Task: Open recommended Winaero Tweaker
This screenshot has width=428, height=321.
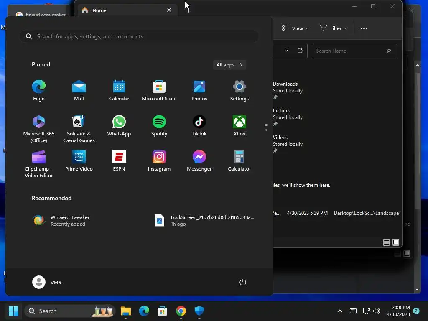Action: coord(61,221)
